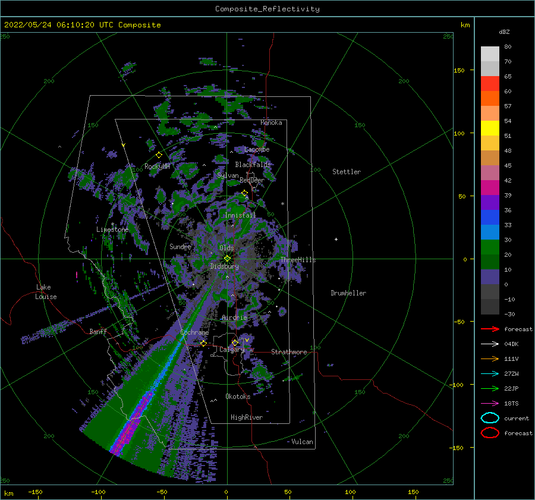Select the orange 57-60 dBZ swatch

pyautogui.click(x=490, y=99)
